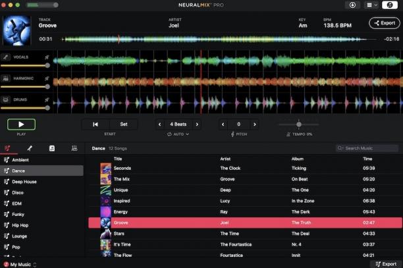Click the tempo slider handle
The image size is (403, 268).
pyautogui.click(x=299, y=124)
